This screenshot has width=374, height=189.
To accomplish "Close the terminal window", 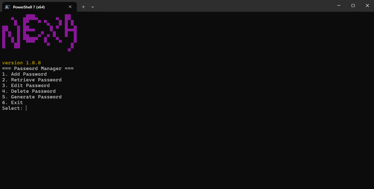I will tap(367, 6).
